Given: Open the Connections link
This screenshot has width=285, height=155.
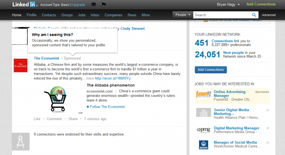Looking at the screenshot, I should tap(222, 41).
